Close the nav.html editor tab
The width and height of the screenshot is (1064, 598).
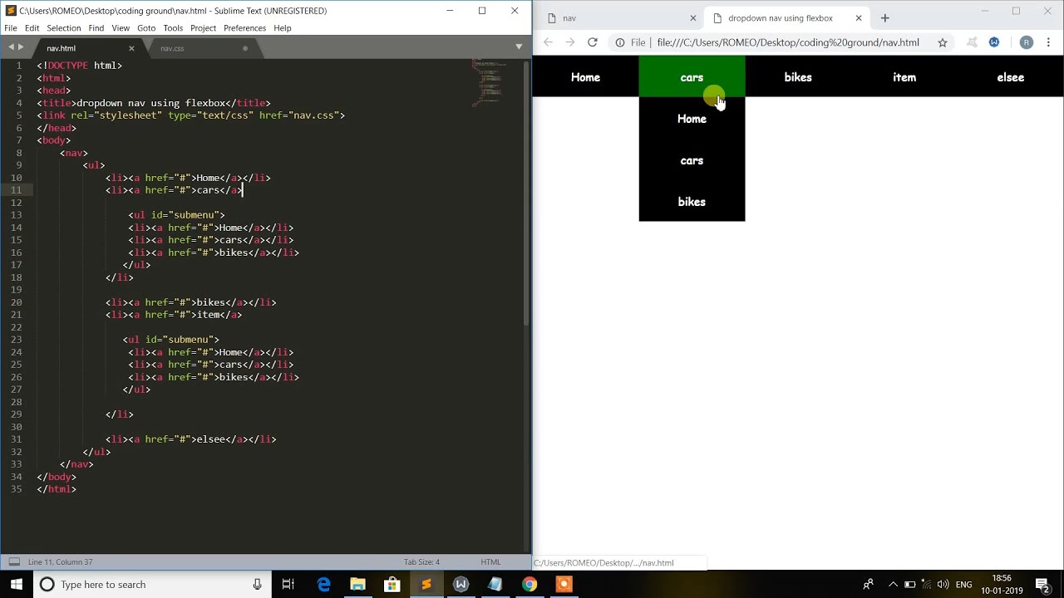tap(131, 48)
